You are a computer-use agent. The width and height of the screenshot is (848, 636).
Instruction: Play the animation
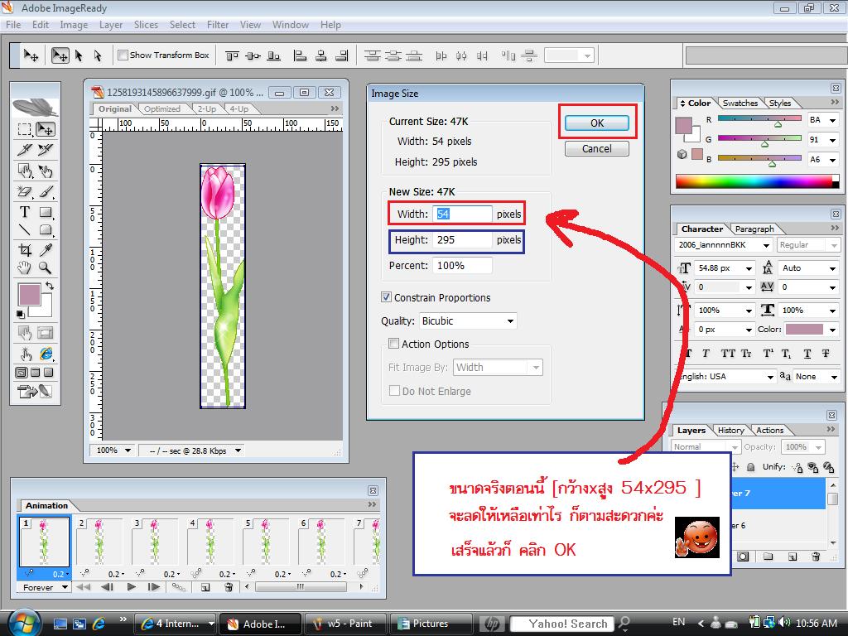coord(131,587)
